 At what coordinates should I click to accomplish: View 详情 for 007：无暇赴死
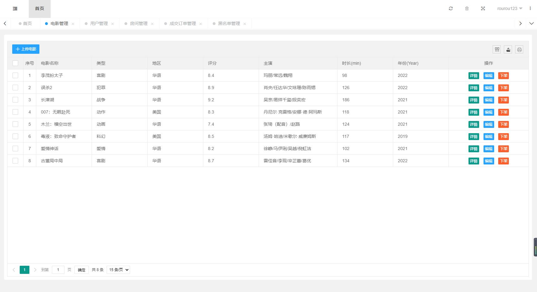(474, 112)
